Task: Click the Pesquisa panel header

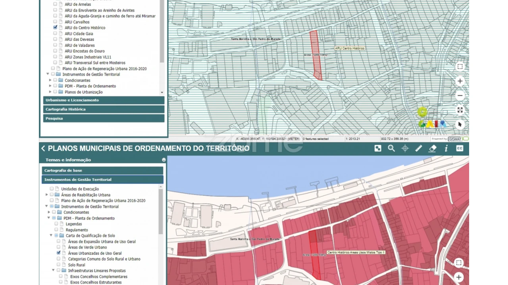Action: 104,118
